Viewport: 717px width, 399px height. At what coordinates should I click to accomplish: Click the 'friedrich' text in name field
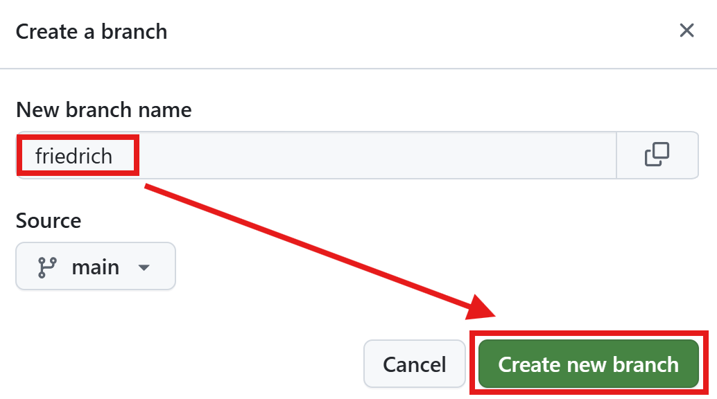tap(74, 156)
